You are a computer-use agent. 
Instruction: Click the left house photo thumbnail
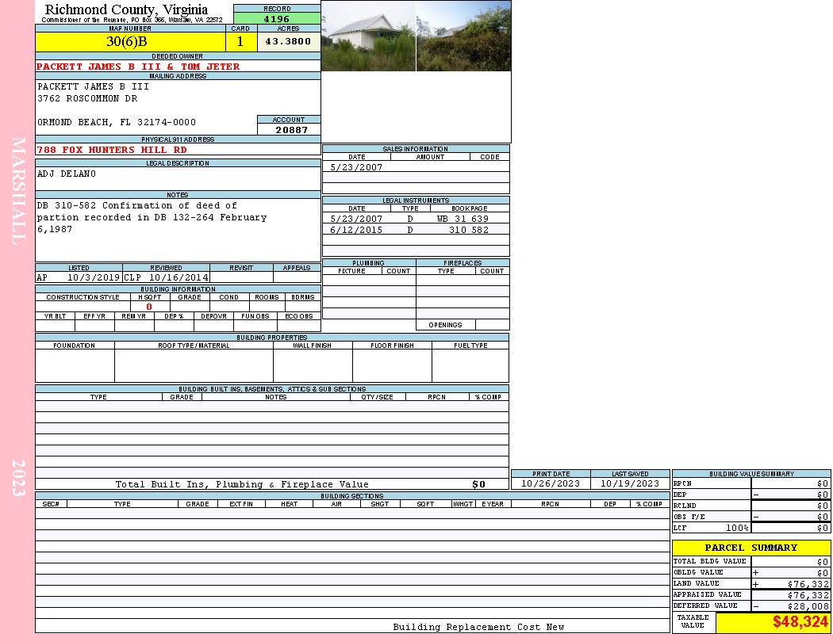[368, 36]
